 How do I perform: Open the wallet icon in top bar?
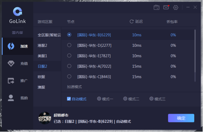(156, 7)
